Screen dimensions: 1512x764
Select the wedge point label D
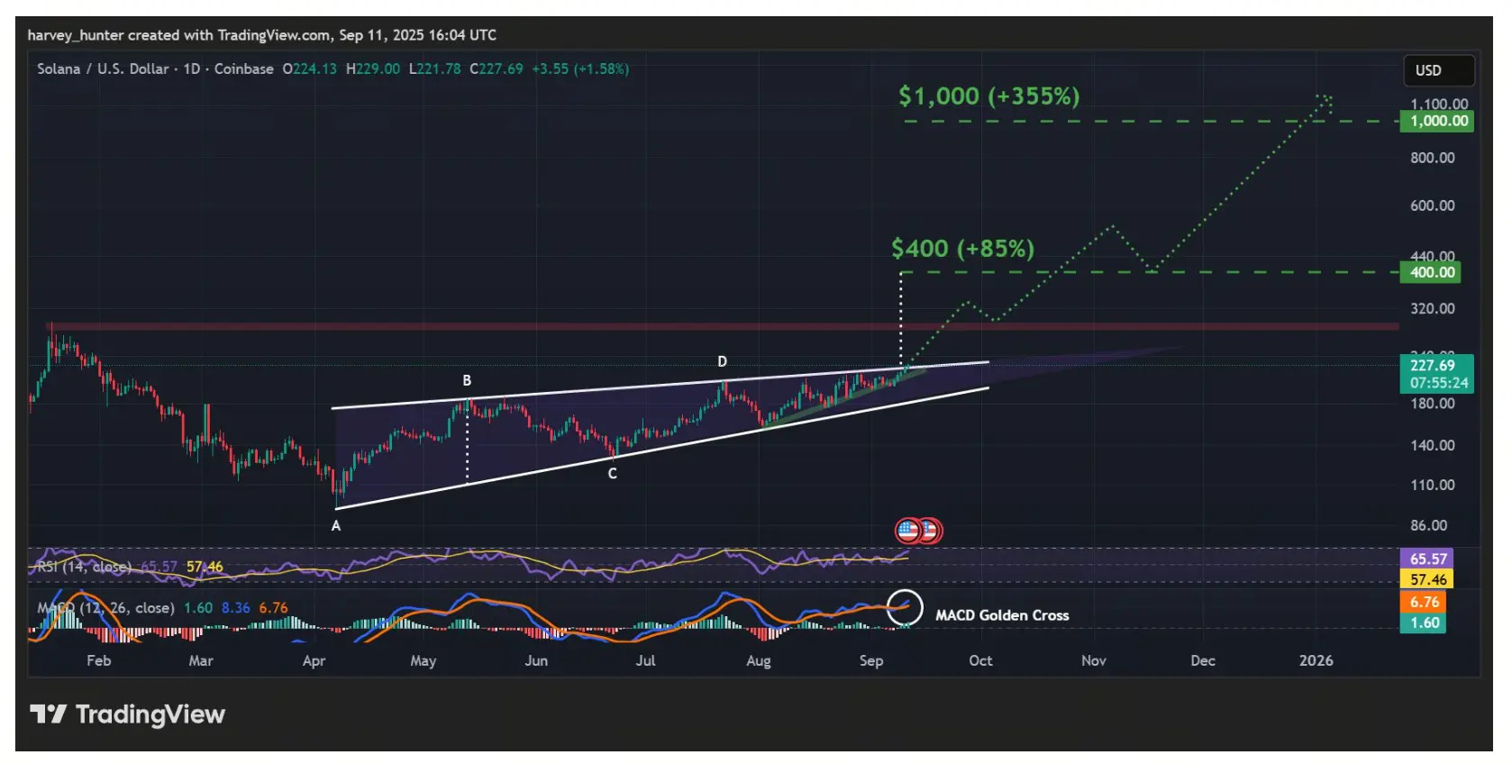(x=722, y=361)
